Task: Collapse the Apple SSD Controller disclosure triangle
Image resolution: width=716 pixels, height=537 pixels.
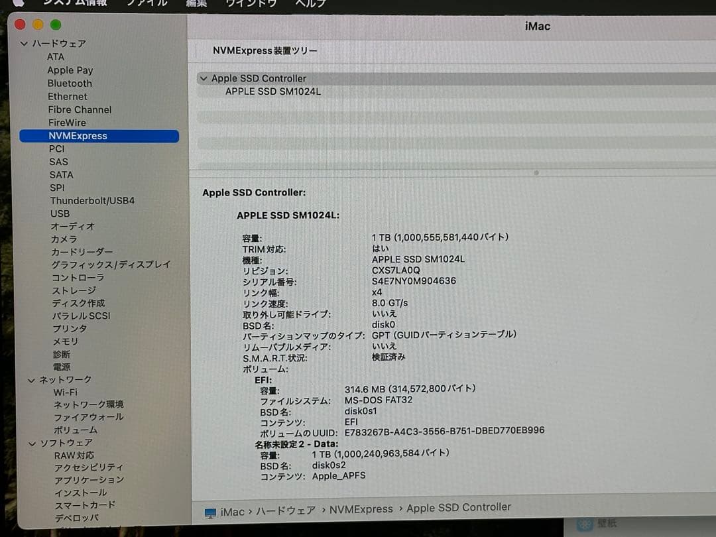Action: coord(204,78)
